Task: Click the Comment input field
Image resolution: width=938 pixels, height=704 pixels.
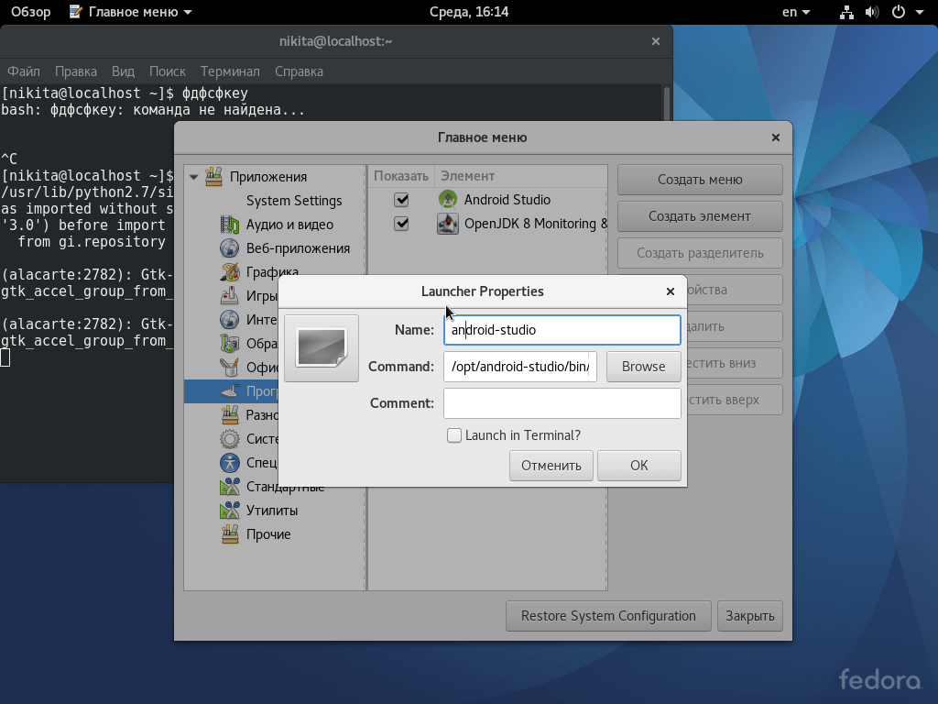Action: pos(562,403)
